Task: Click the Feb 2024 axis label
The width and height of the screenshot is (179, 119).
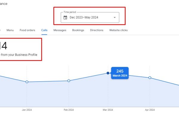Action: (69, 110)
